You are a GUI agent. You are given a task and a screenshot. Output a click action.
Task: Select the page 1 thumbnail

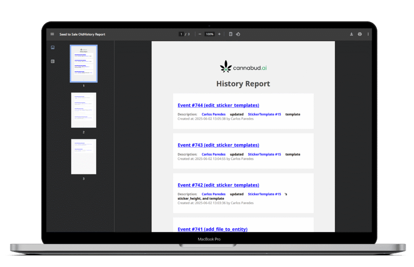(84, 64)
